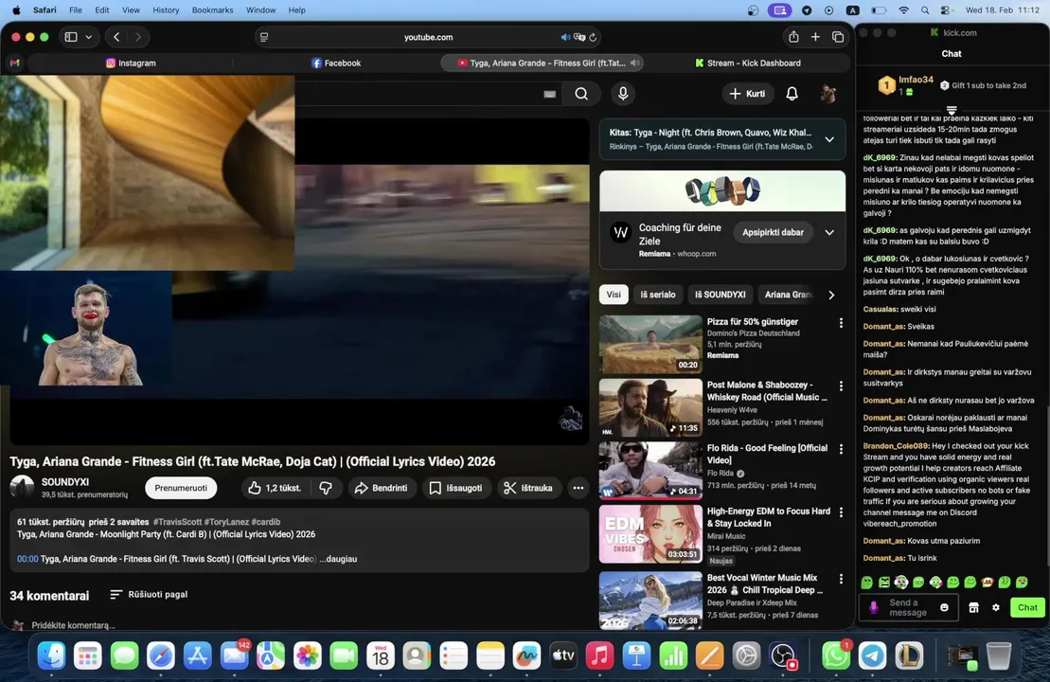Open Rūšiuoti pagal comment sort dropdown
The image size is (1050, 682).
[149, 594]
